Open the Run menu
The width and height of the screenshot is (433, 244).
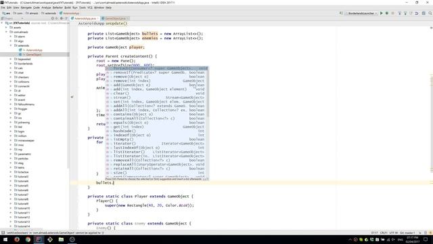click(x=75, y=7)
